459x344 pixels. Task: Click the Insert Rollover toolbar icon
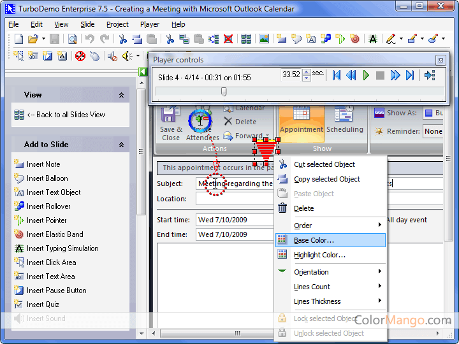(326, 39)
